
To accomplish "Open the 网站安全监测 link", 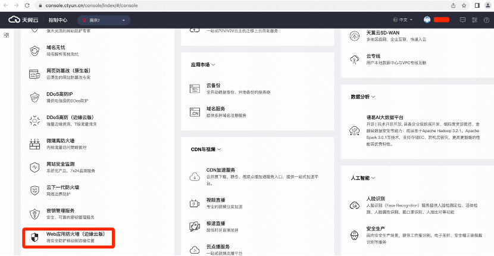I will 60,164.
